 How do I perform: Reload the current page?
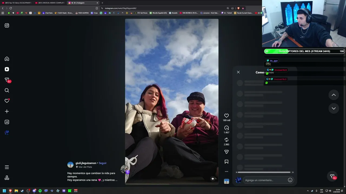click(x=11, y=8)
